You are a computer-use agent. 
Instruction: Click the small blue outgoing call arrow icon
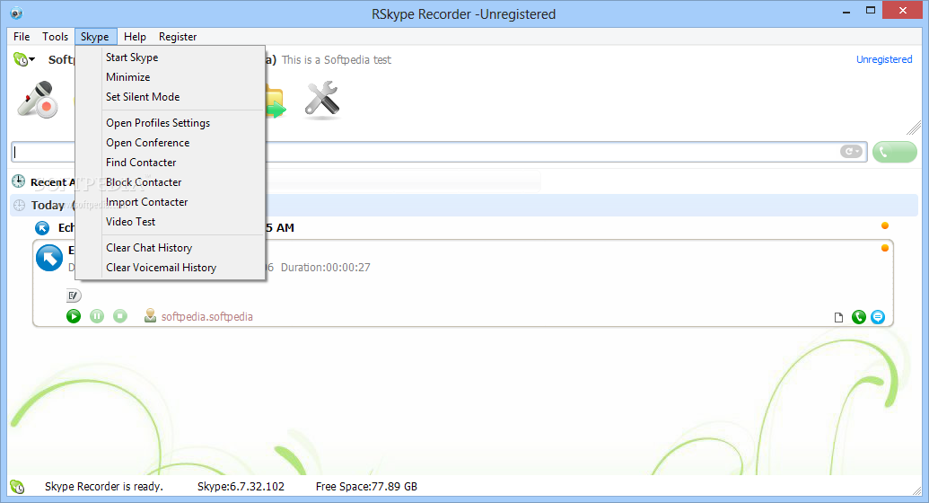pos(43,228)
